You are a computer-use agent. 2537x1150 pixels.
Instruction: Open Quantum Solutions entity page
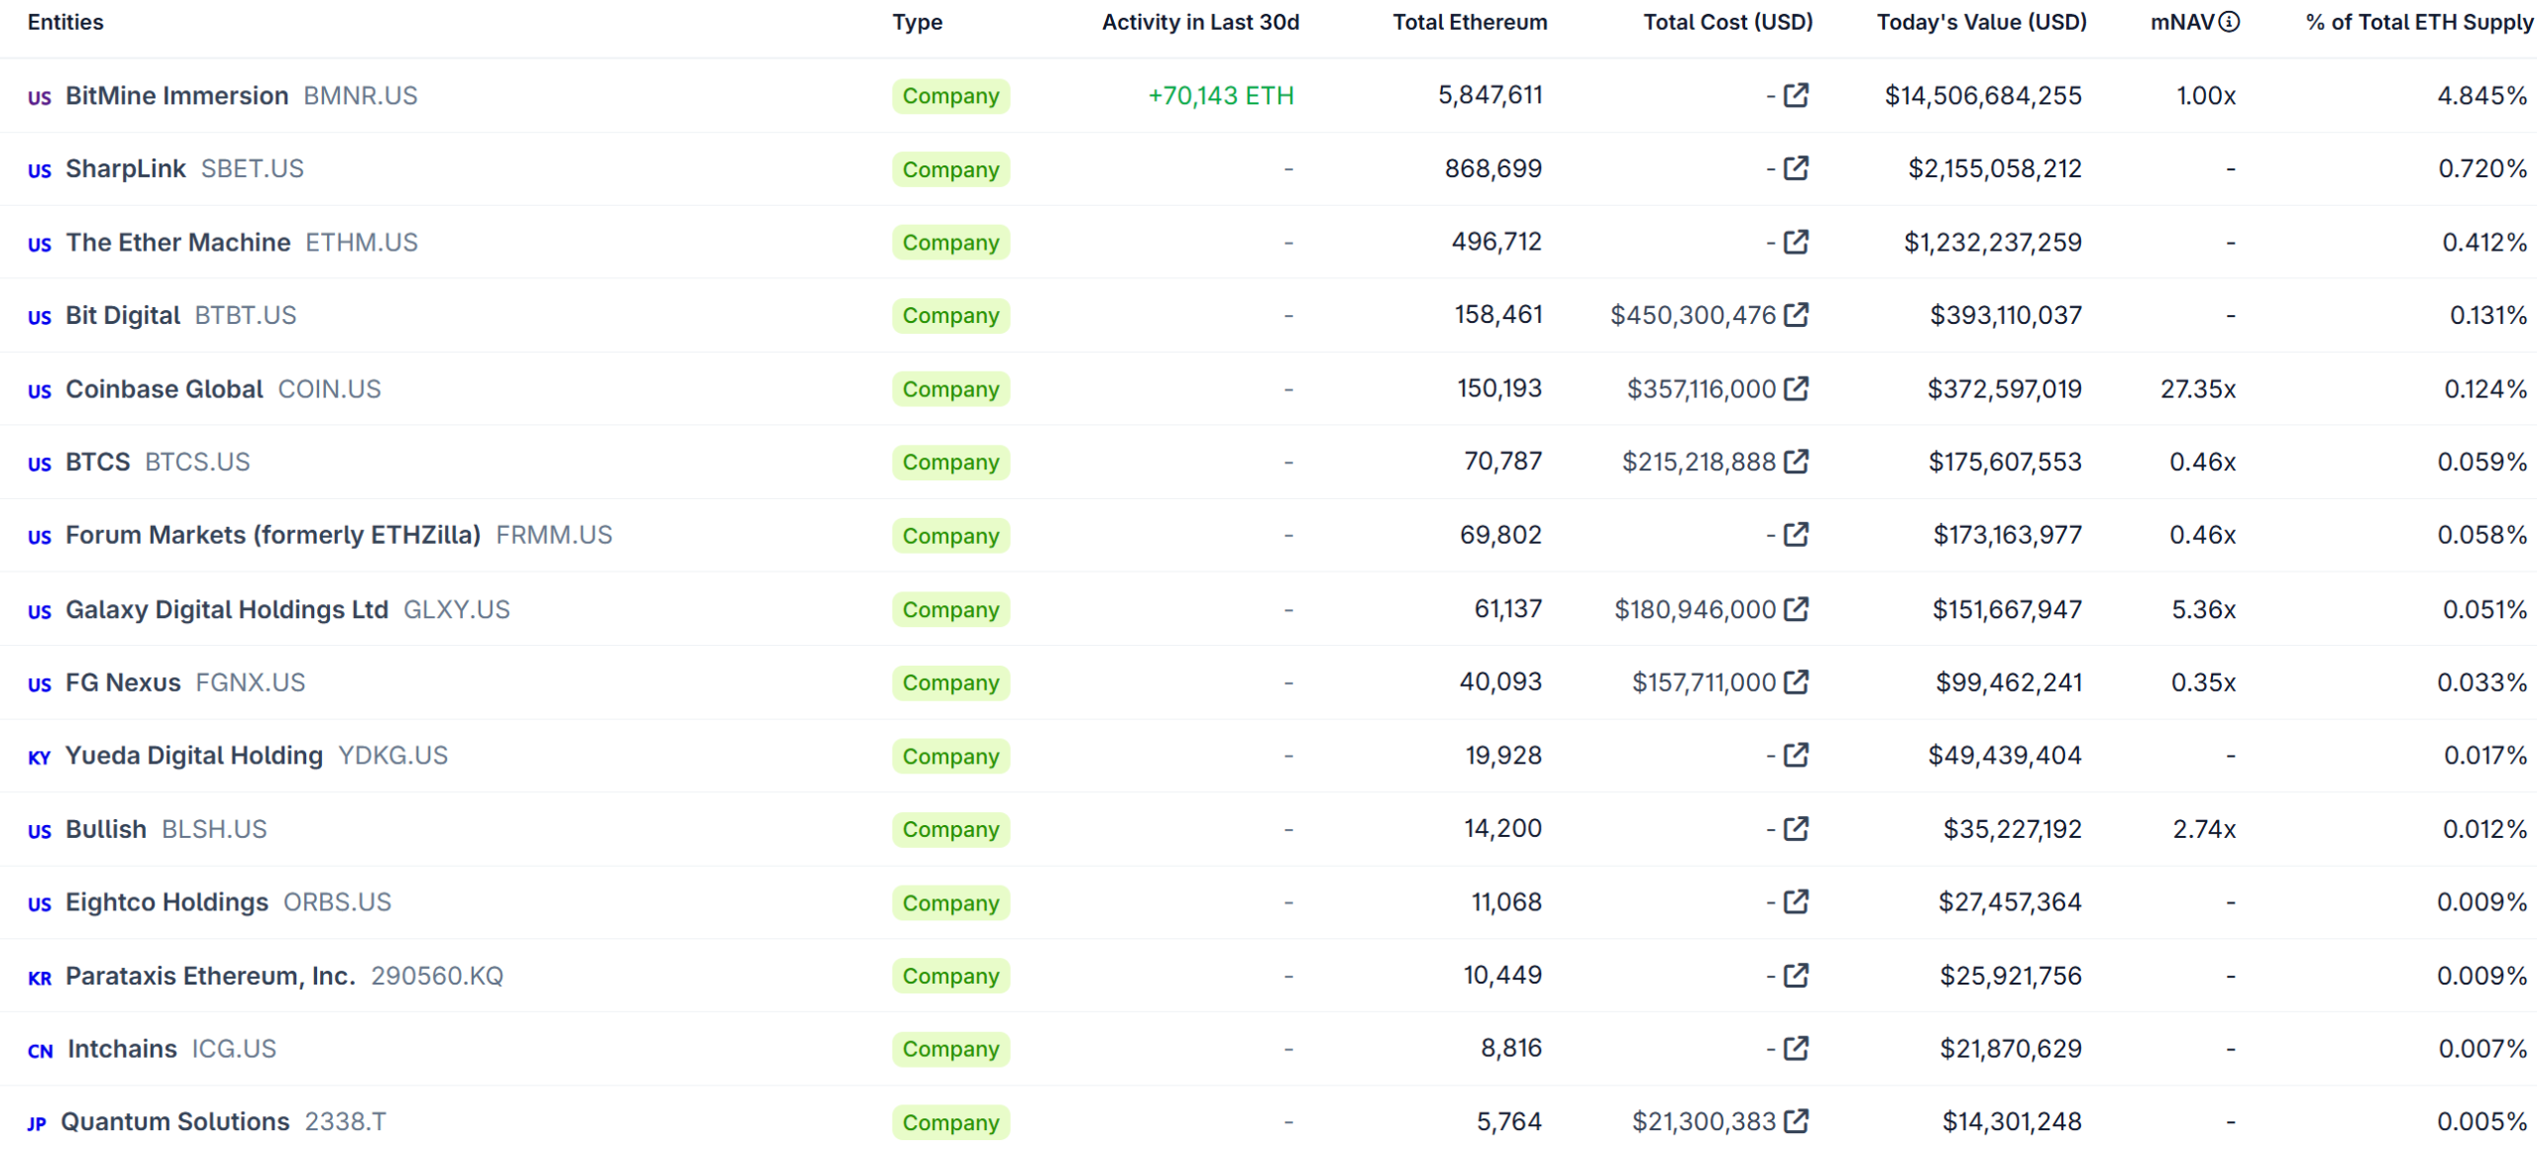175,1121
